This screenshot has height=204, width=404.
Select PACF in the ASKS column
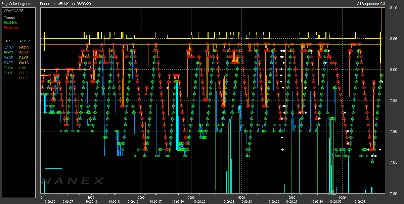pos(24,58)
